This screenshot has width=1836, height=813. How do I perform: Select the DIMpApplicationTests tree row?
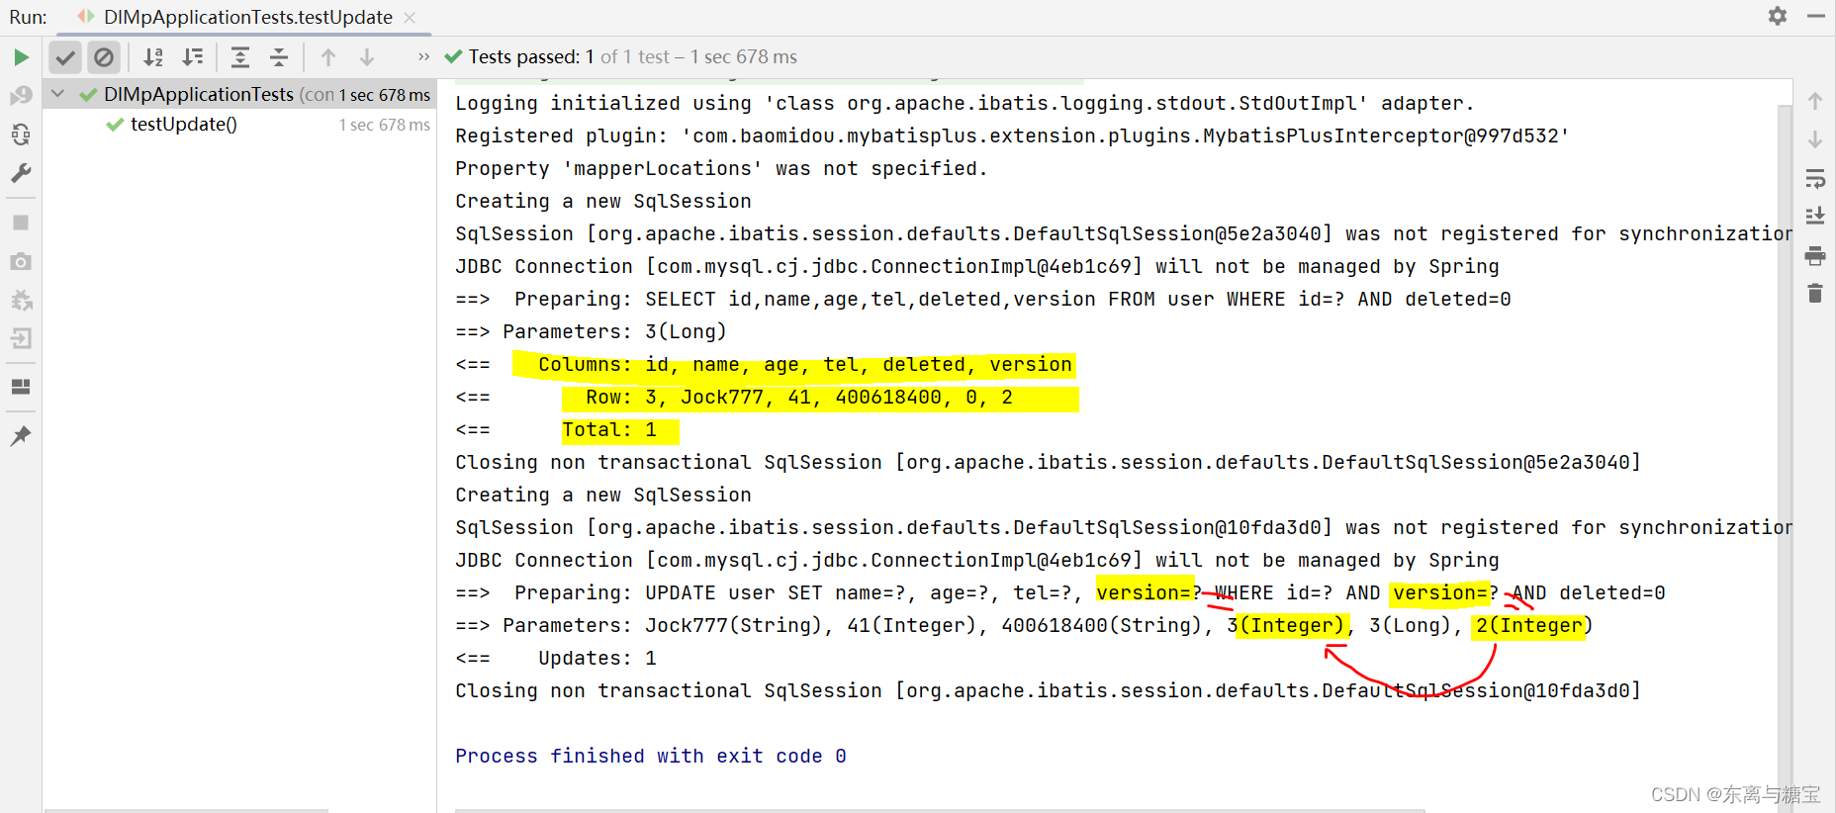click(x=240, y=94)
